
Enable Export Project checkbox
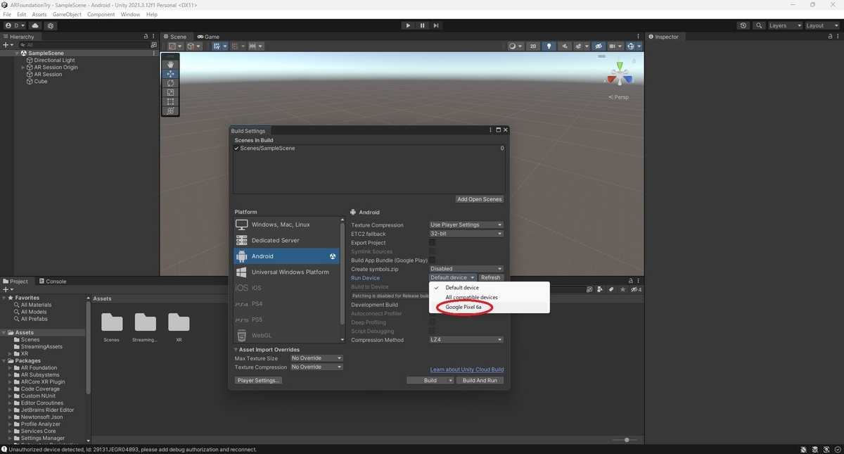coord(433,243)
